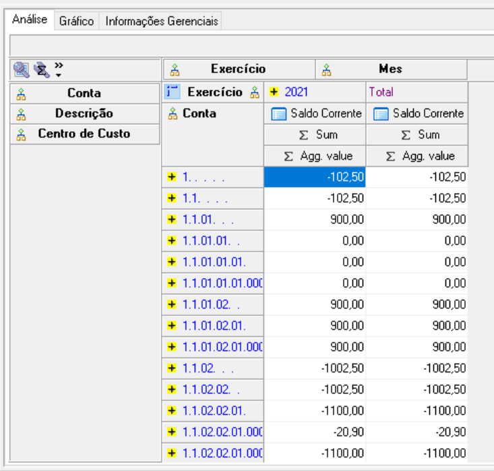Click the Agg. value header under Total
This screenshot has width=494, height=471.
416,156
